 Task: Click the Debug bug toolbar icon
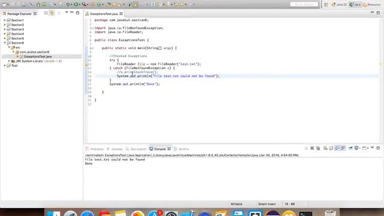(68, 4)
